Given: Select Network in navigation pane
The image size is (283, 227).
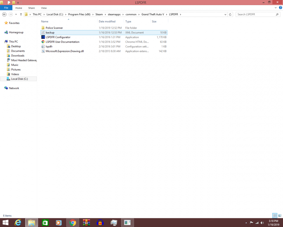Looking at the screenshot, I should pos(14,88).
